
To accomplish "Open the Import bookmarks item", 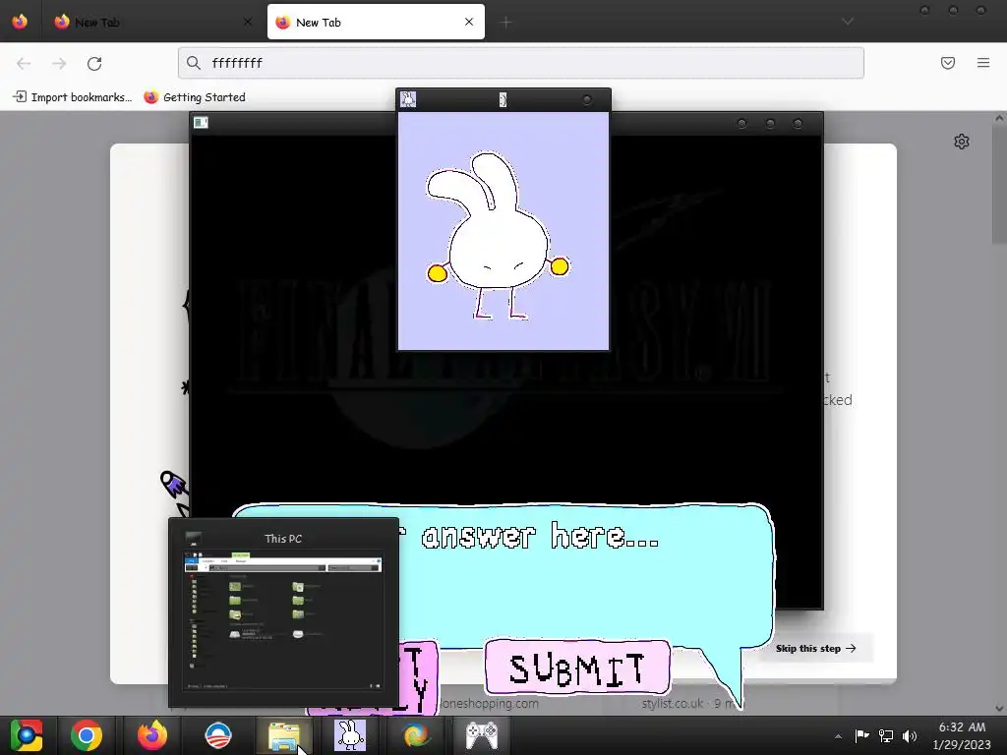I will pos(73,97).
